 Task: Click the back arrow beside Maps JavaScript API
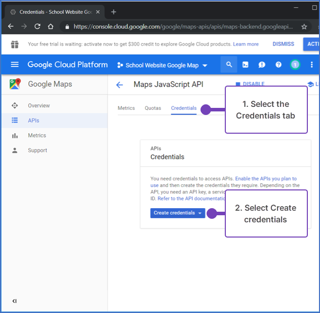119,85
